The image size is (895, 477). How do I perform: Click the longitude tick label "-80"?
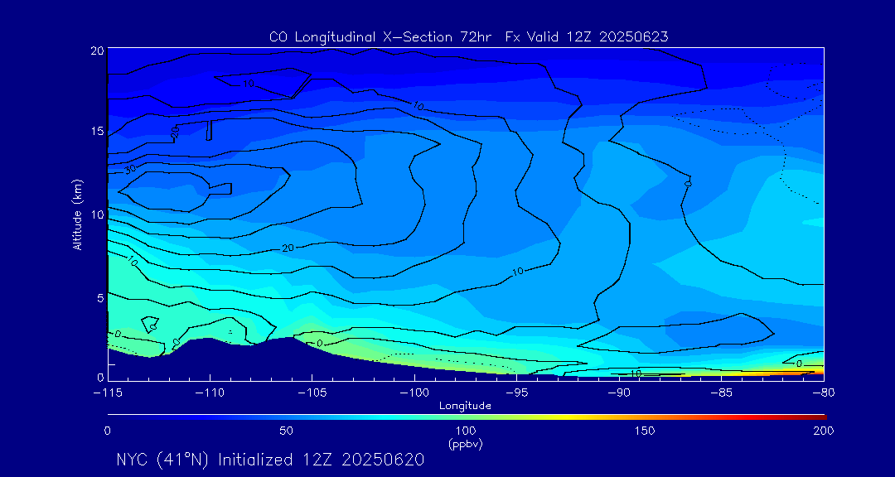(x=824, y=393)
